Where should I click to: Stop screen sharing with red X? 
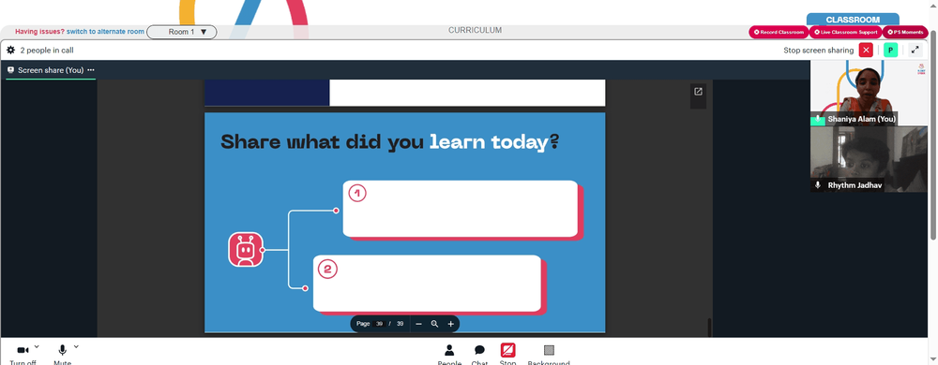pos(866,51)
